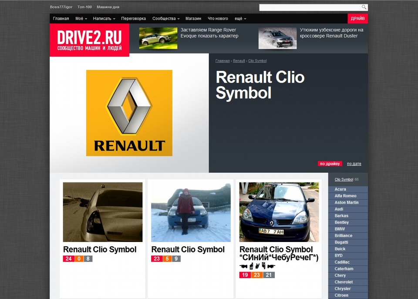Select BMW in the brand list
Screen dimensions: 418x299
point(348,229)
